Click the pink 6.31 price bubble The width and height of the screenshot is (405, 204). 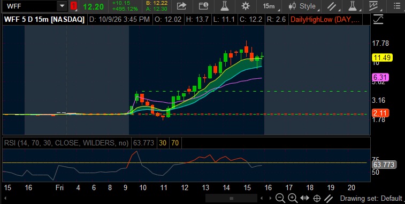(x=380, y=77)
